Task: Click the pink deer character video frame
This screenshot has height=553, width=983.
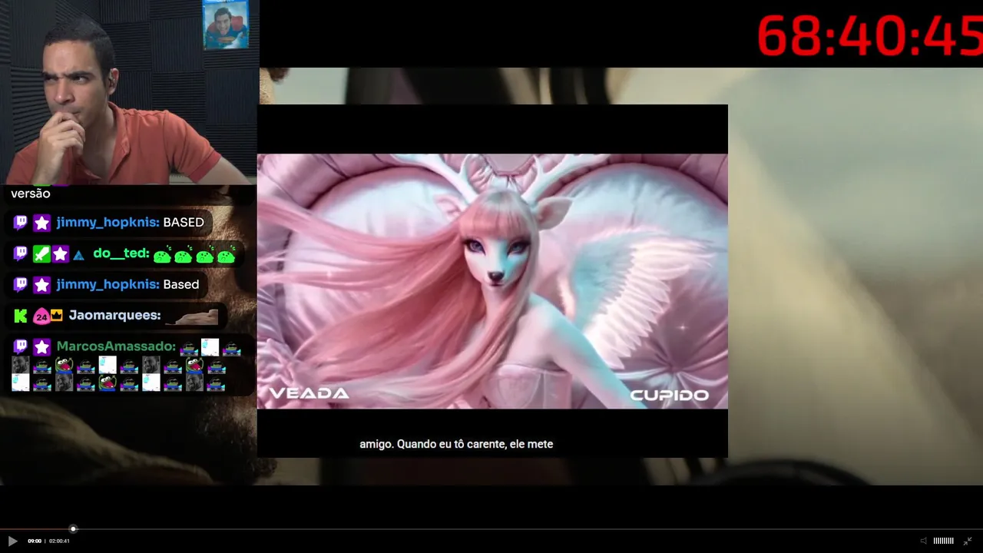Action: pos(492,281)
